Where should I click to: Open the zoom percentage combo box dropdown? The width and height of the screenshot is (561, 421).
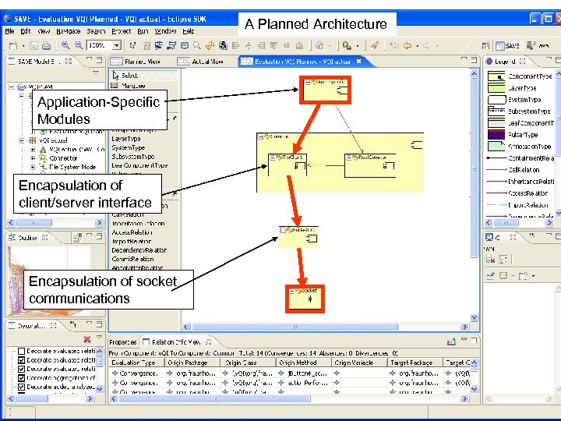click(117, 45)
